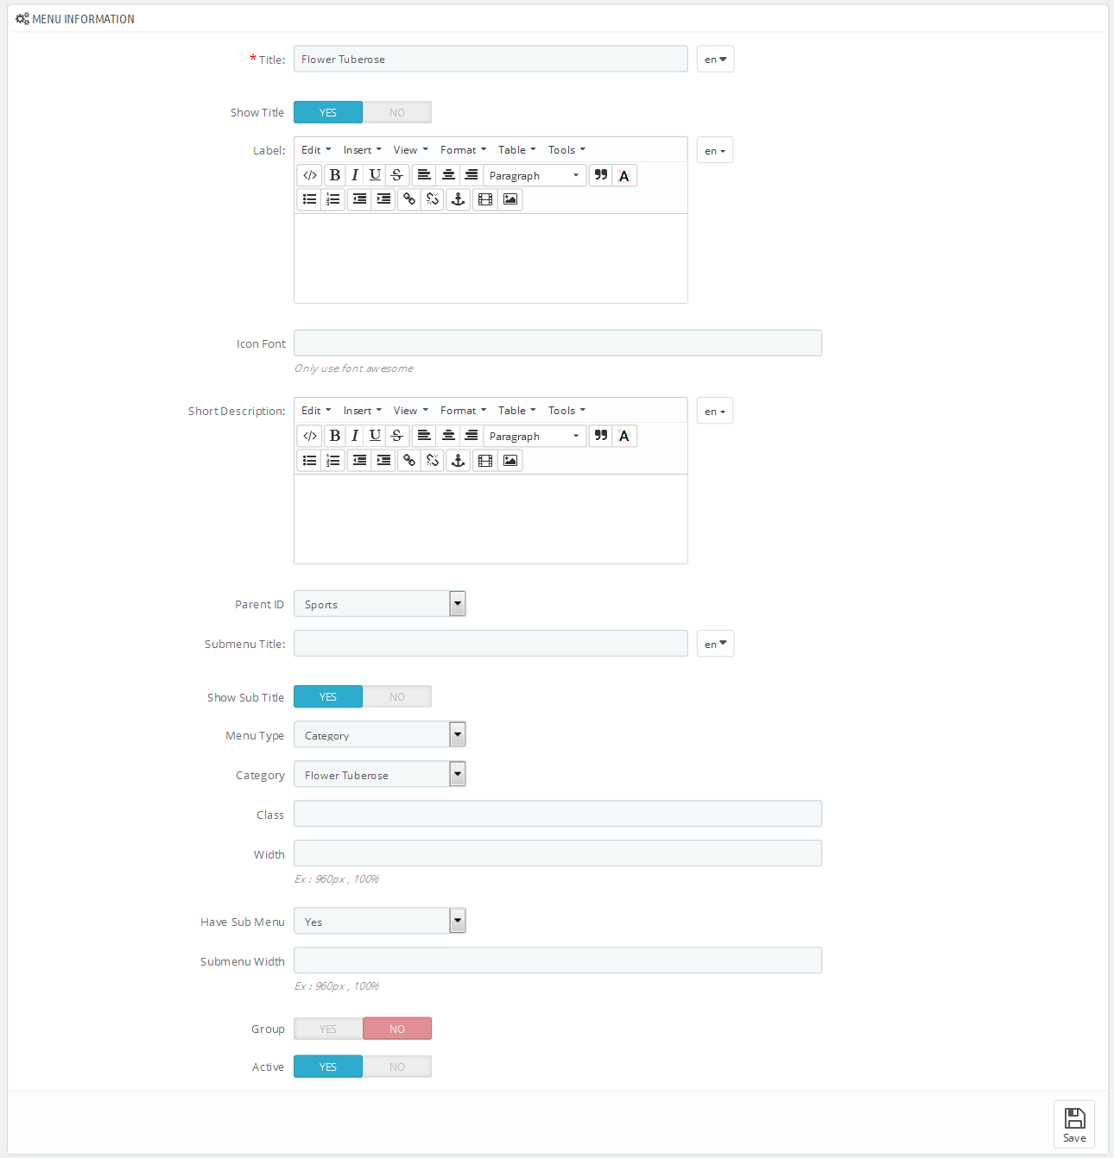1114x1158 pixels.
Task: Align text left in Label editor
Action: pos(424,175)
